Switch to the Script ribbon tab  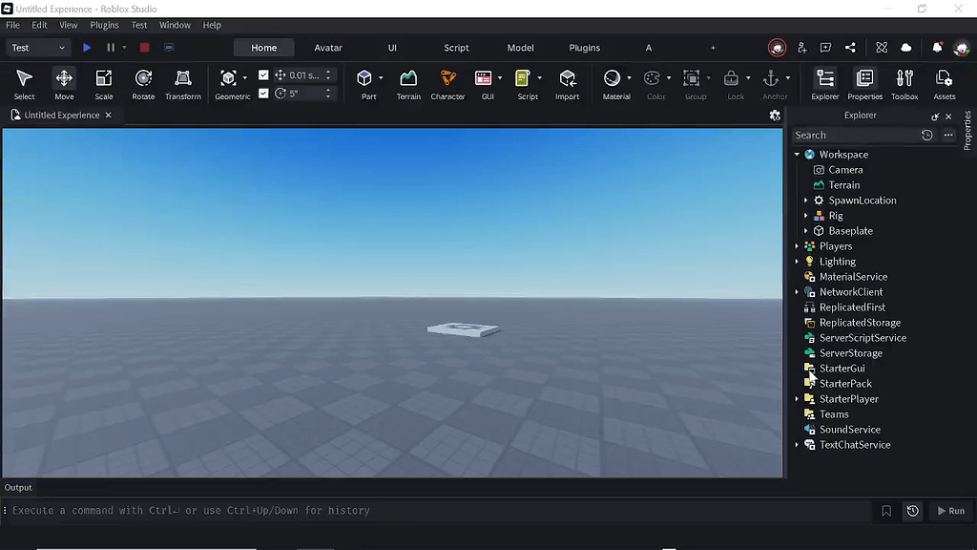456,48
